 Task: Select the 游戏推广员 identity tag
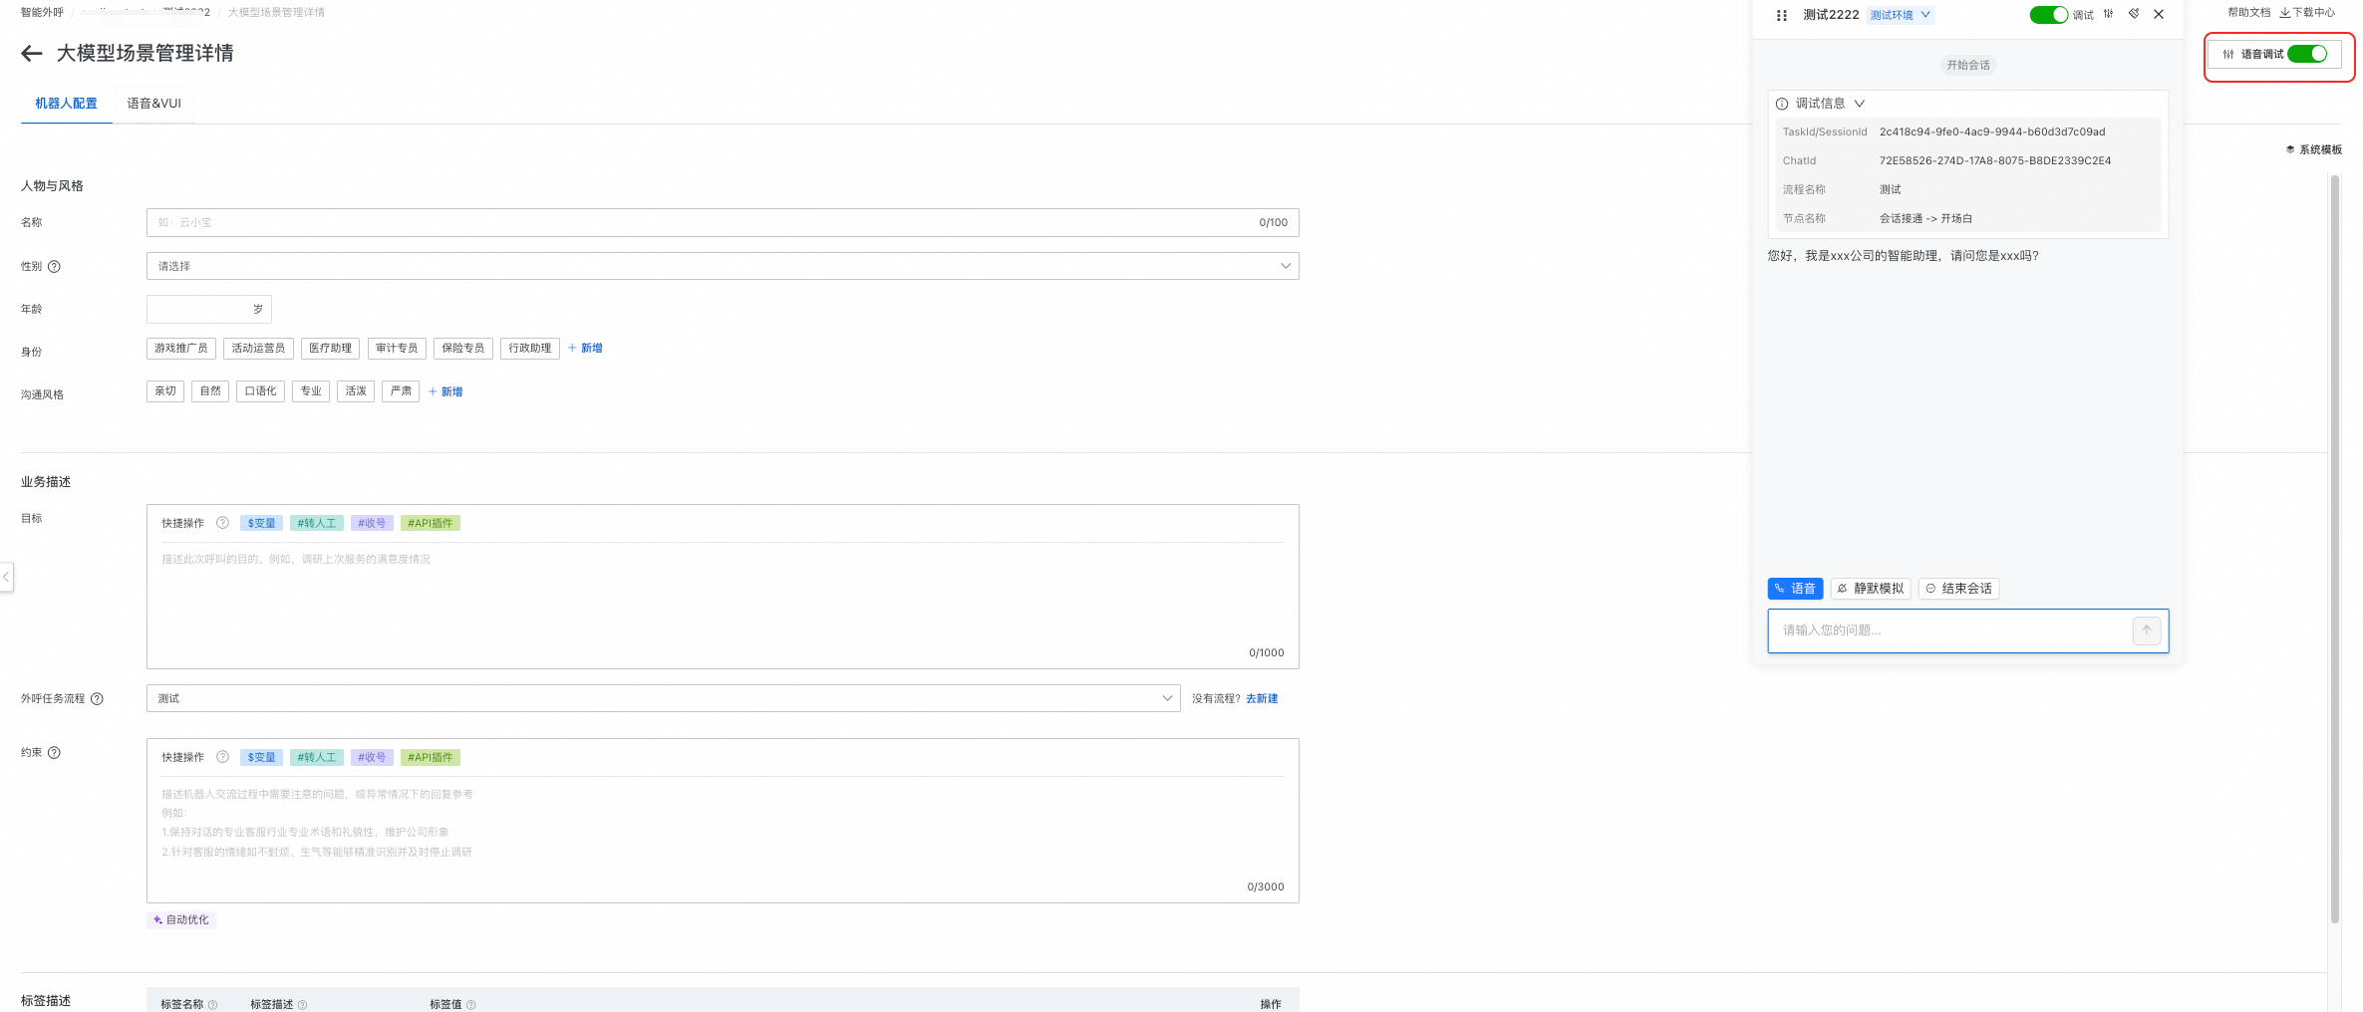[x=181, y=348]
